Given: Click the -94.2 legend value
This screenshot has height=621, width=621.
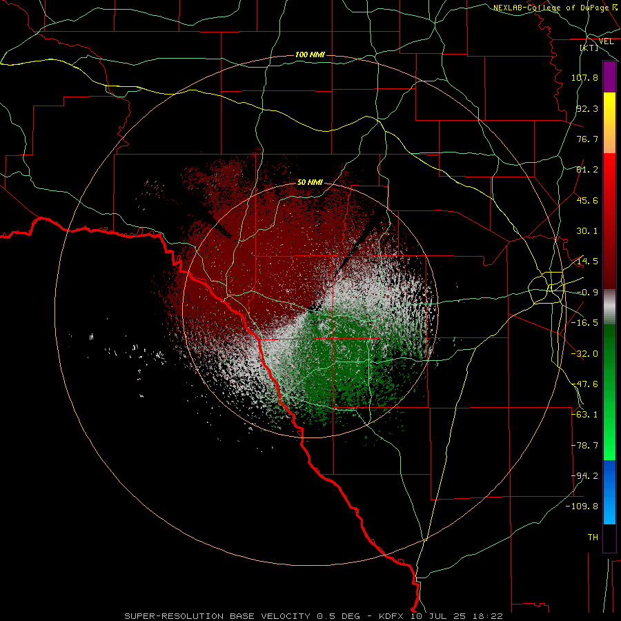Looking at the screenshot, I should pos(584,476).
